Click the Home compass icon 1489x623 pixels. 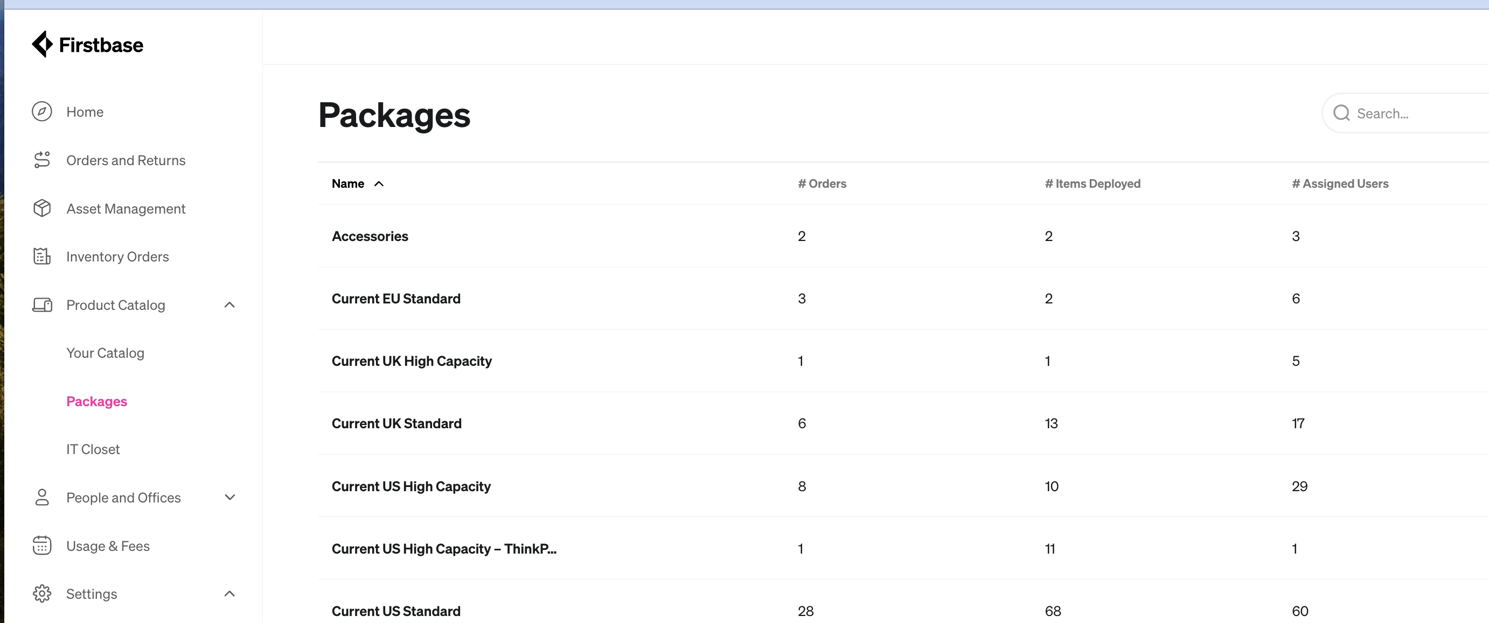coord(41,112)
